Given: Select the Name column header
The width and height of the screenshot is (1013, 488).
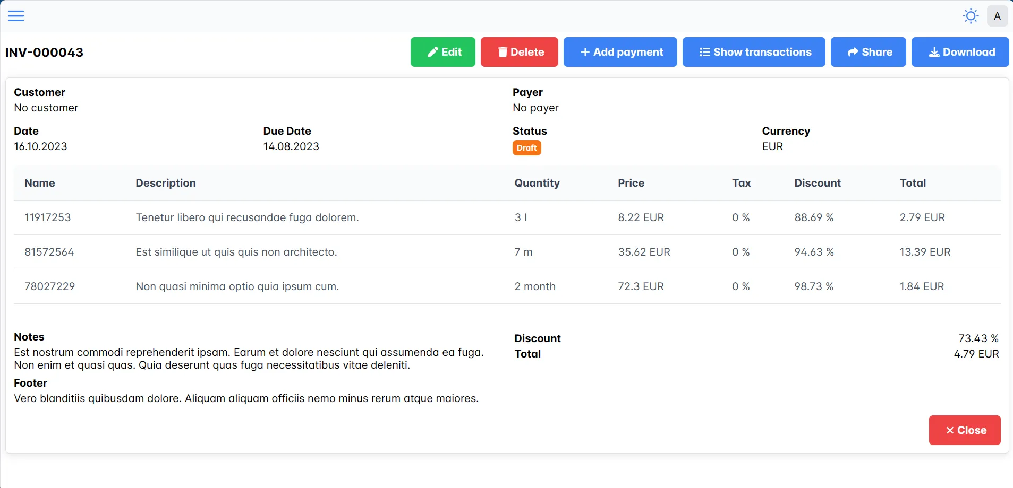Looking at the screenshot, I should tap(40, 183).
